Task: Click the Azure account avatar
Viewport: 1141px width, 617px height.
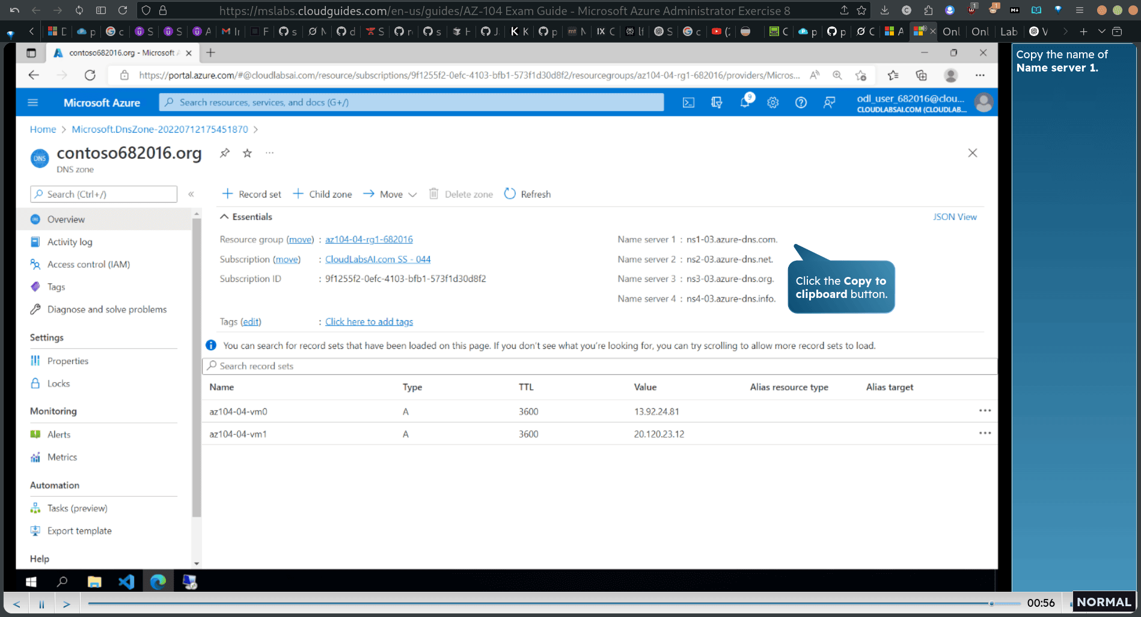Action: coord(983,103)
